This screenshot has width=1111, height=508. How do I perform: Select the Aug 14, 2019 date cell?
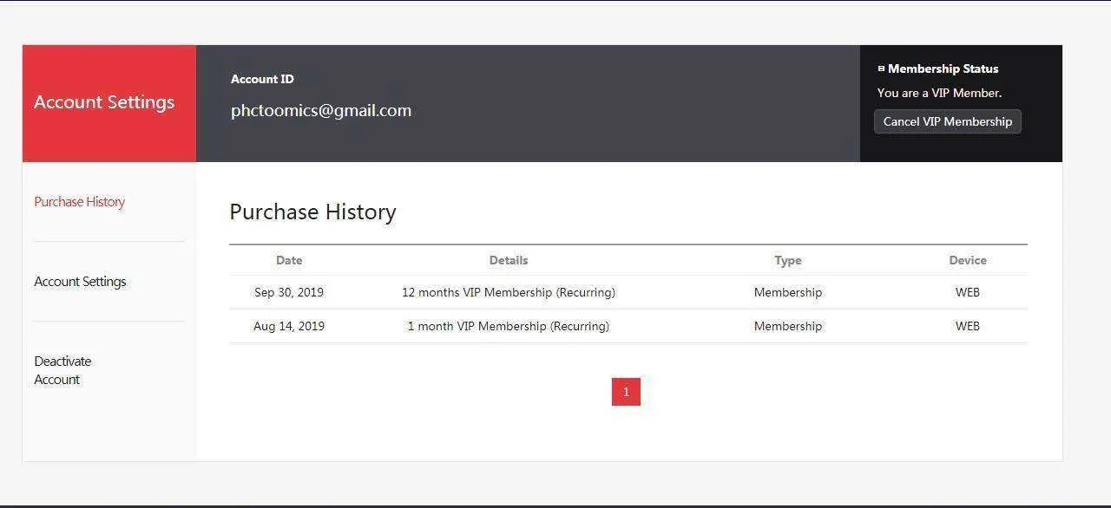click(x=289, y=326)
